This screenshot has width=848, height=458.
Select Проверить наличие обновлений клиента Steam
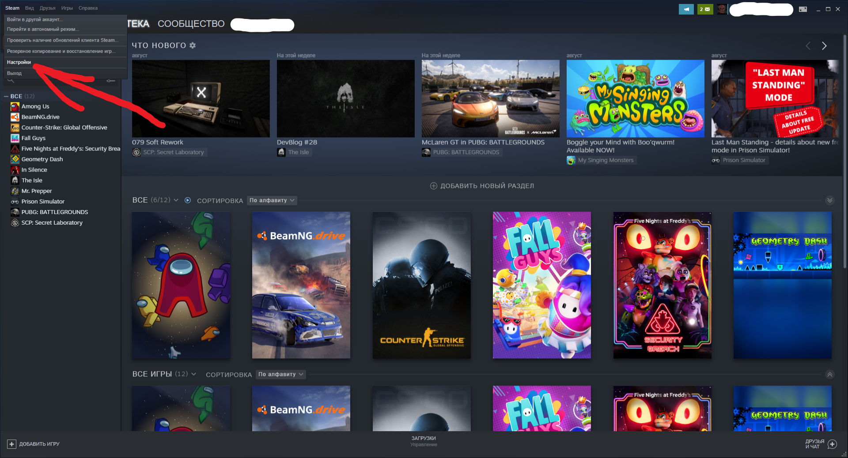pyautogui.click(x=65, y=40)
